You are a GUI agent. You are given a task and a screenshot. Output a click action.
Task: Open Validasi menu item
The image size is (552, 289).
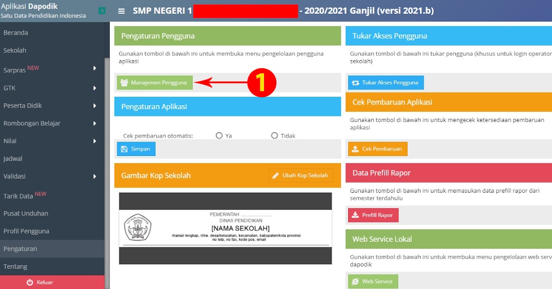52,176
